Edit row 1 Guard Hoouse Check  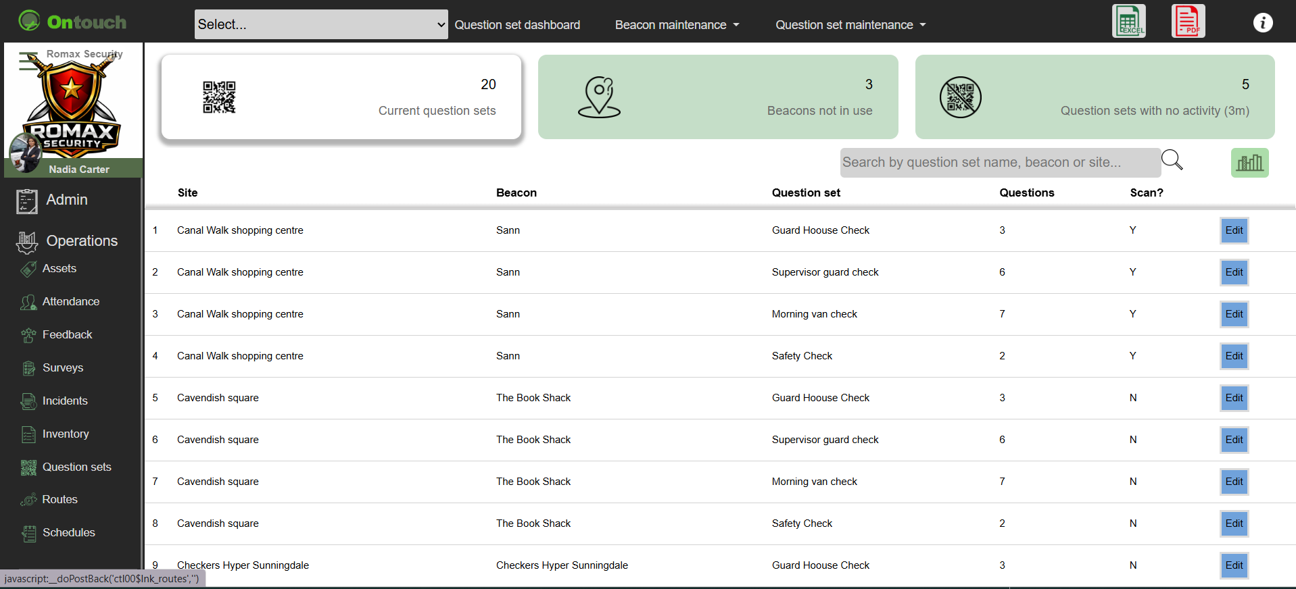point(1234,230)
